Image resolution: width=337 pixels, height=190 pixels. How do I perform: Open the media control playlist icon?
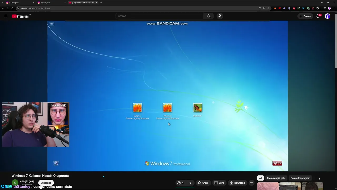point(325,8)
